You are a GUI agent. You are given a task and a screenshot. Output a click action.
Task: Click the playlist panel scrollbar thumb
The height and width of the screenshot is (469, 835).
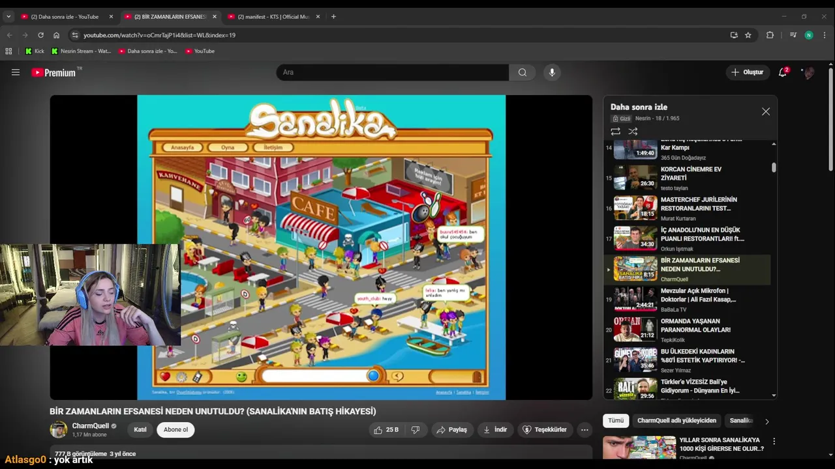(x=774, y=167)
